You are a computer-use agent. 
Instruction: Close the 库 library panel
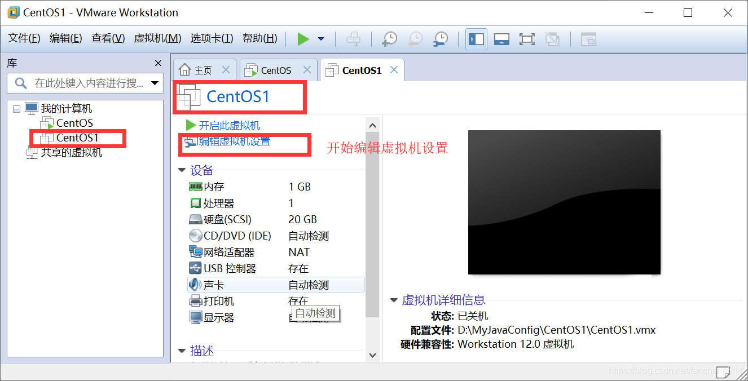pos(158,63)
